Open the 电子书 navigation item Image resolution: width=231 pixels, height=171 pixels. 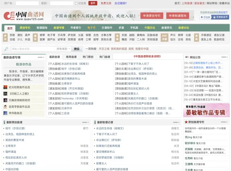tap(91, 27)
